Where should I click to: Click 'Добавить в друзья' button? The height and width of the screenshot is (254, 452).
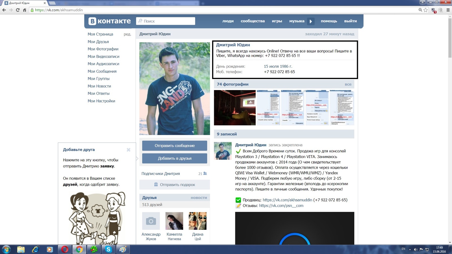click(x=175, y=158)
